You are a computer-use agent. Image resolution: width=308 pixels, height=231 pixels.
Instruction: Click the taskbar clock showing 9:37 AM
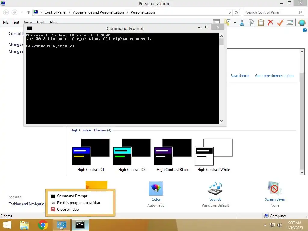295,225
